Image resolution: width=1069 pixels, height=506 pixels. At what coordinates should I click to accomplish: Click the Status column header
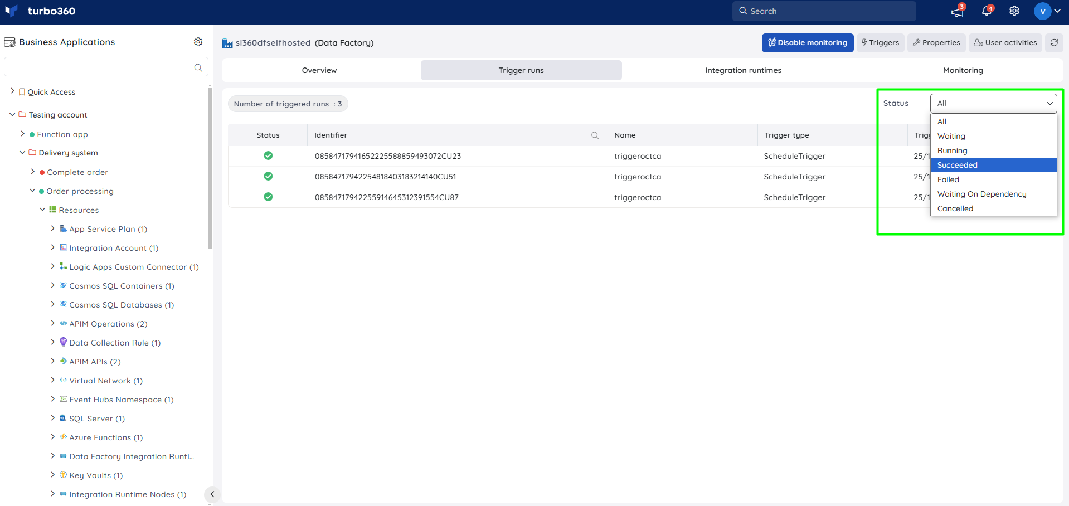coord(268,135)
